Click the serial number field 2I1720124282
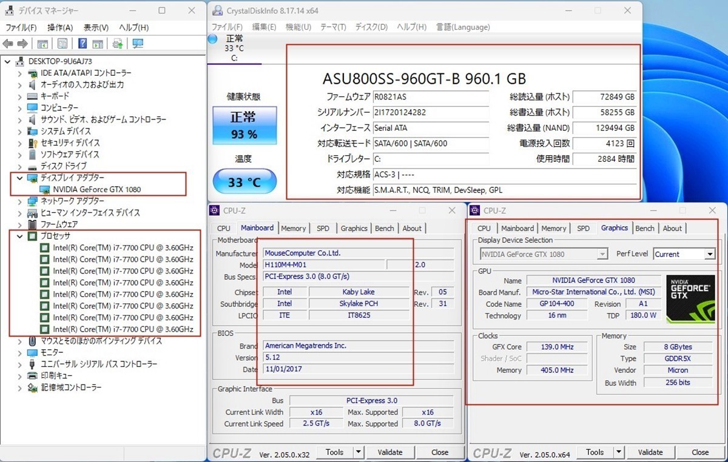 tap(430, 112)
